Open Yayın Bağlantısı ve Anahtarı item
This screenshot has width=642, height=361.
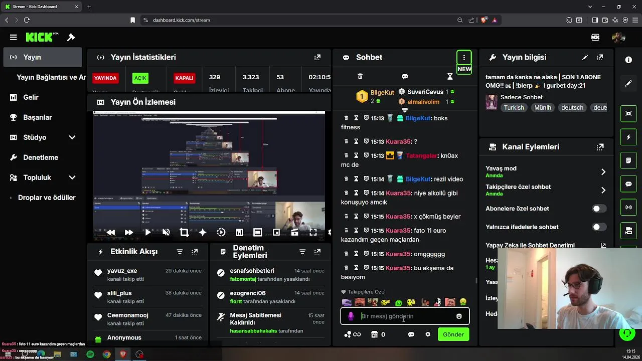pos(50,77)
